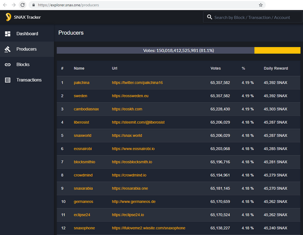
Task: Open producer snaxarabia
Action: 83,189
